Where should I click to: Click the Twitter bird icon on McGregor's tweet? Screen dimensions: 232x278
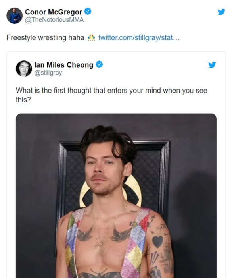221,12
